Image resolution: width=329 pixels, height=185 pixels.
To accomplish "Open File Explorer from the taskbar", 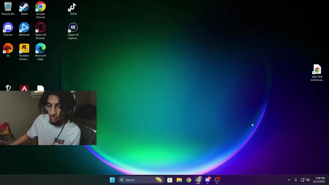I will tap(179, 180).
